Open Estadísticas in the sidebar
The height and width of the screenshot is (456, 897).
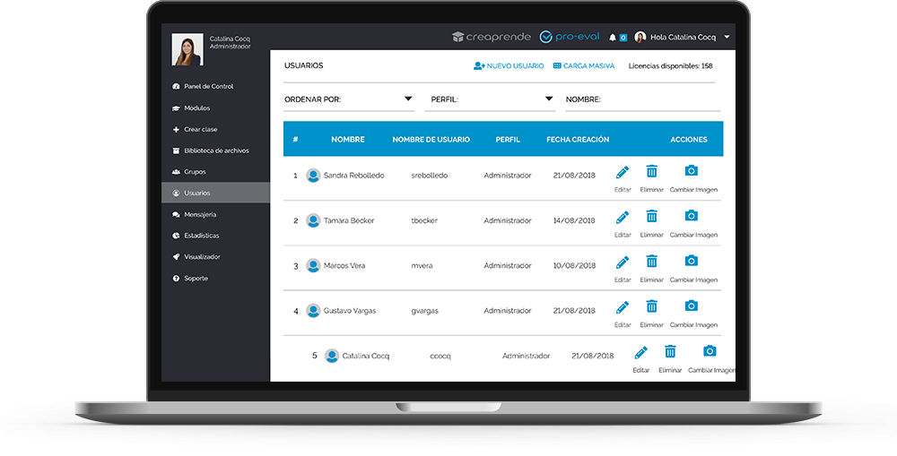pyautogui.click(x=201, y=236)
